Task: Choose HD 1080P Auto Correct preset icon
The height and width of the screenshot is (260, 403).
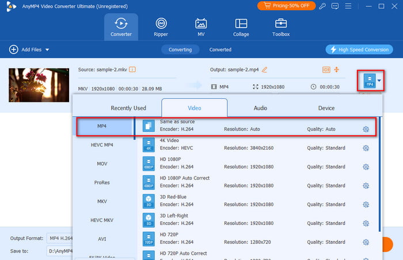Action: pos(149,182)
